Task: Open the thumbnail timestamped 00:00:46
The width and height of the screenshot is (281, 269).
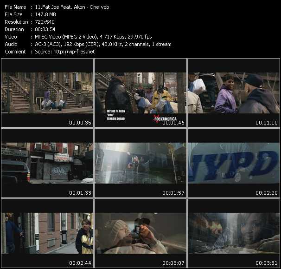Action: point(140,92)
